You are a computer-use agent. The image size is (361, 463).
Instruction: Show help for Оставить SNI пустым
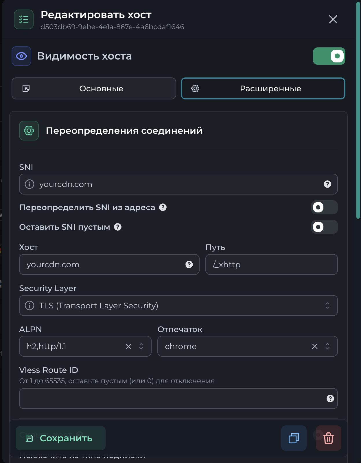(118, 227)
